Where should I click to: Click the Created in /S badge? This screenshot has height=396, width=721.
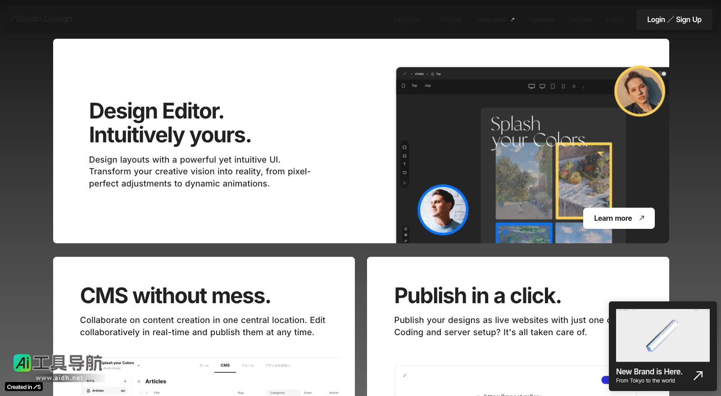tap(24, 387)
